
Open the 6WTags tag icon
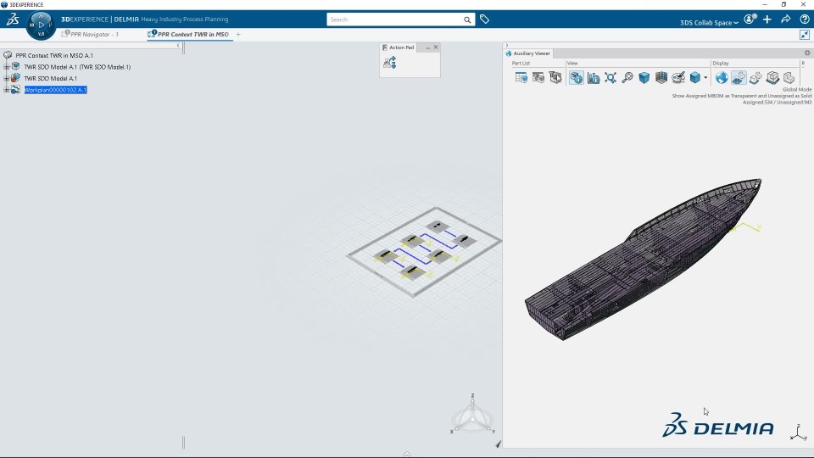click(484, 20)
